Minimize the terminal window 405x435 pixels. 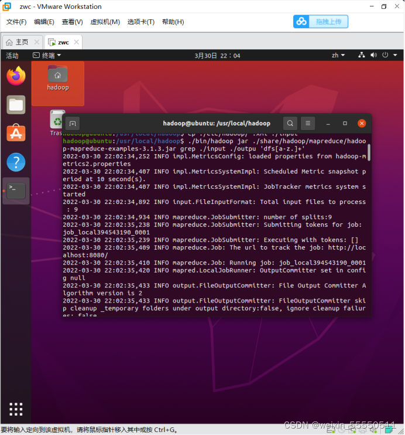328,124
